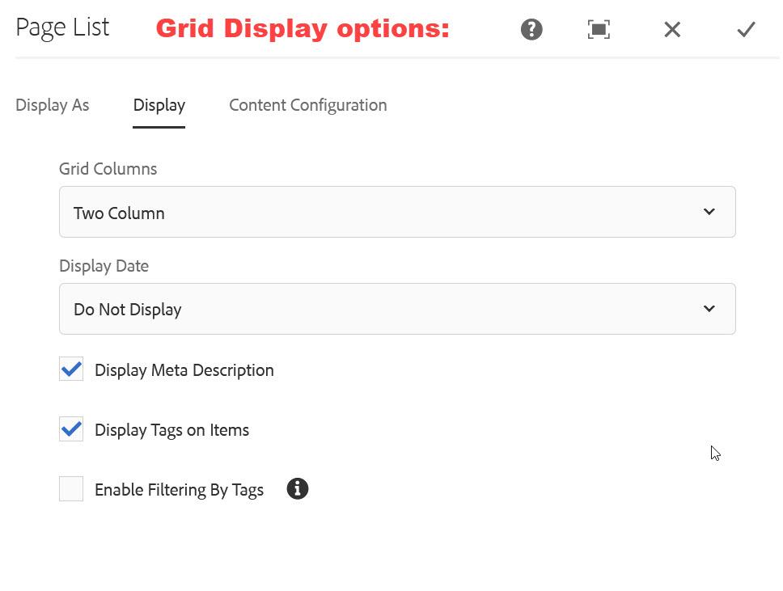Viewport: 783px width, 591px height.
Task: Enable Filtering By Tags checkbox
Action: point(71,488)
